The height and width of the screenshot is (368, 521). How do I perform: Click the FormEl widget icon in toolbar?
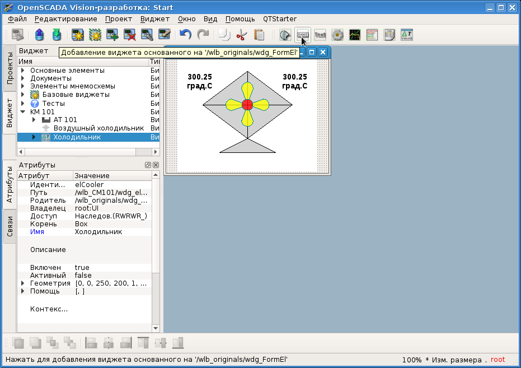pos(302,35)
